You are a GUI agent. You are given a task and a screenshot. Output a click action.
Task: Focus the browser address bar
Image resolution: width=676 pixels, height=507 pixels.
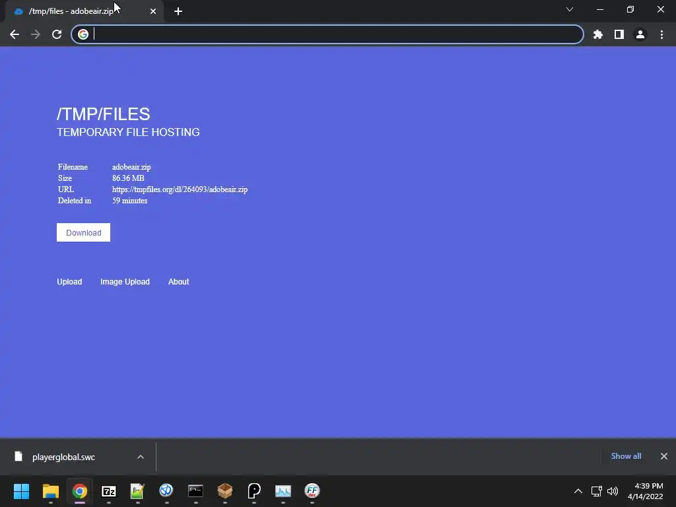tap(327, 34)
